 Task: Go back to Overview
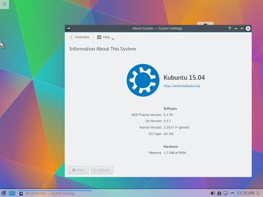[x=79, y=37]
